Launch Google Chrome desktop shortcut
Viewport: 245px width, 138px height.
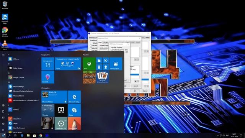tap(5, 32)
